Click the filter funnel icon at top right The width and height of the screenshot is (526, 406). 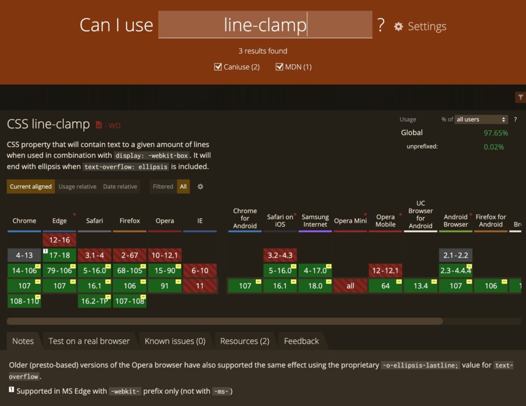pyautogui.click(x=520, y=97)
